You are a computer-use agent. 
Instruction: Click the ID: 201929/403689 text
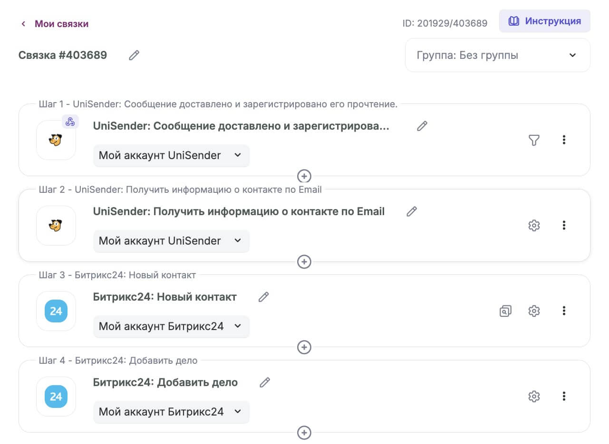(445, 23)
